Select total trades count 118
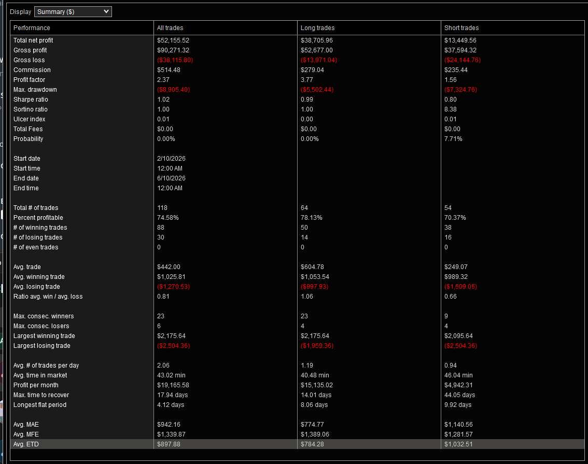 tap(162, 208)
